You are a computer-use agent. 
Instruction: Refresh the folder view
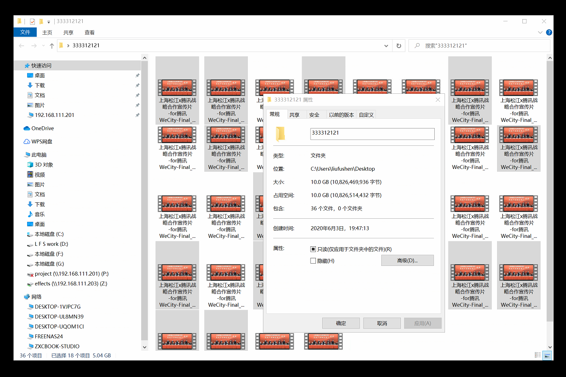[398, 45]
